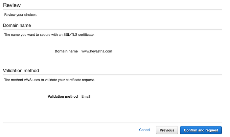Go back with the Previous button
This screenshot has height=137, width=230.
(x=167, y=130)
